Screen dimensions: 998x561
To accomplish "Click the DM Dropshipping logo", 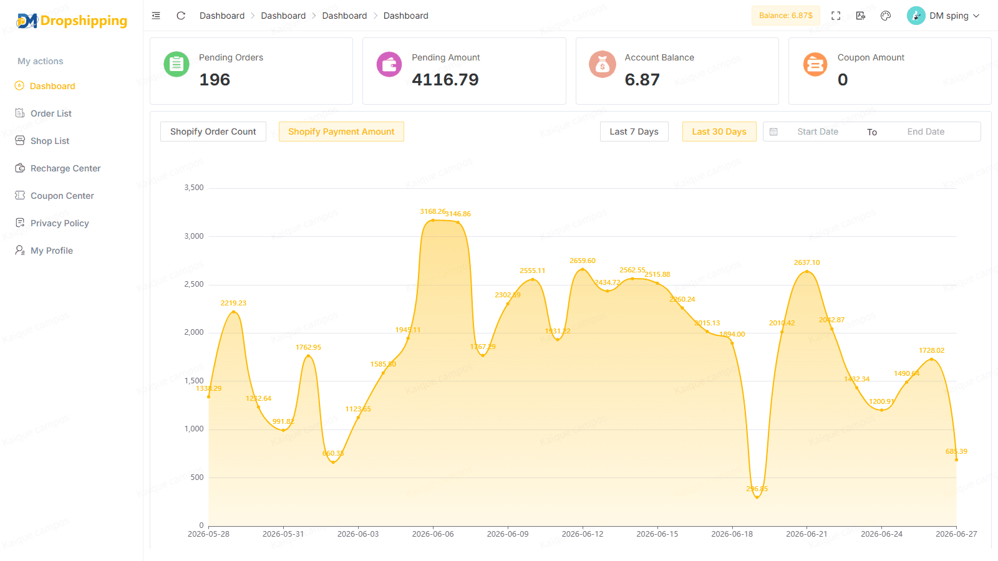I will (72, 21).
